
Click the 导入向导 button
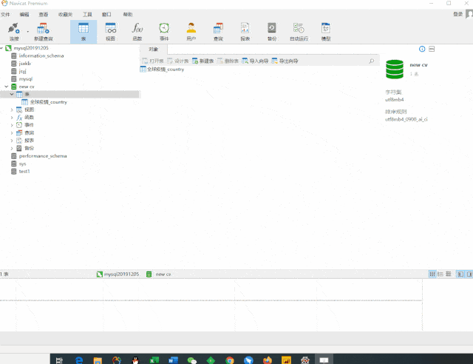click(255, 61)
